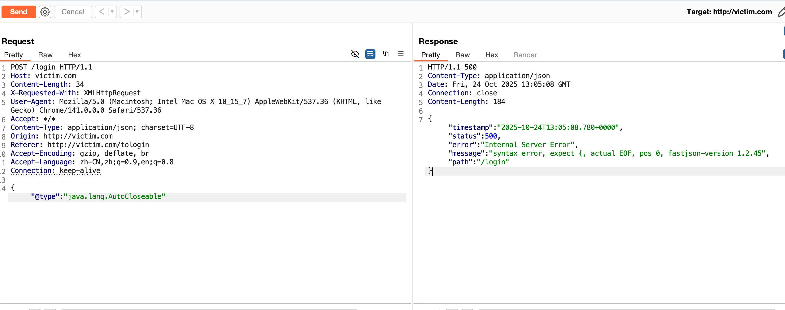Go back to previous request in history
The width and height of the screenshot is (785, 310).
coord(101,12)
